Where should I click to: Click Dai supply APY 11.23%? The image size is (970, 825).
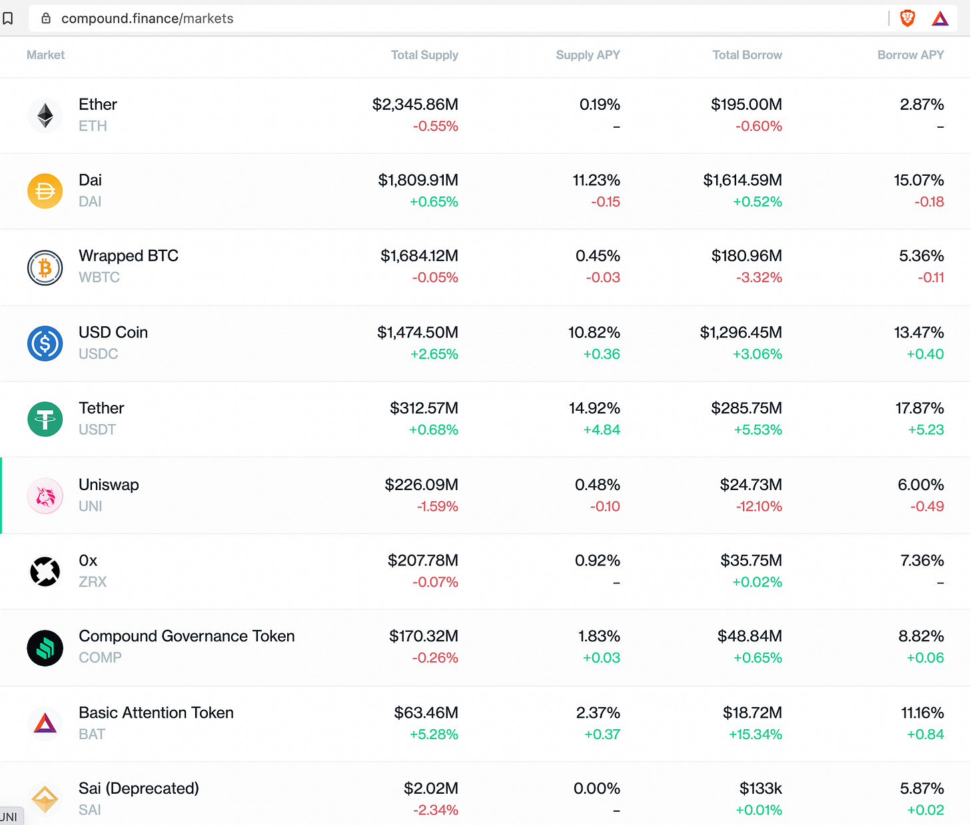596,180
